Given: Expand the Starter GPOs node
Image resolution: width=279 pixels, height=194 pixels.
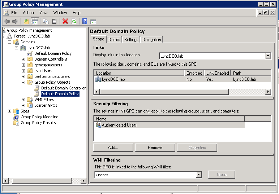Looking at the screenshot, I should point(23,105).
